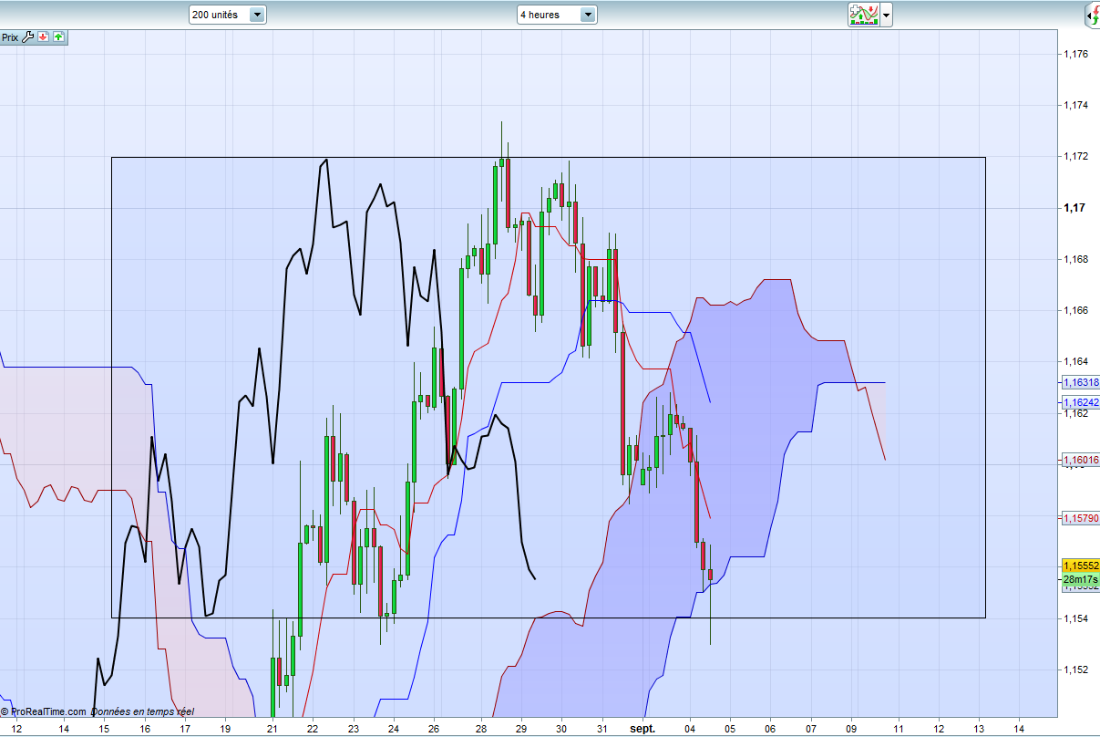
Task: Click the sept. marker on the time axis
Action: (x=643, y=729)
